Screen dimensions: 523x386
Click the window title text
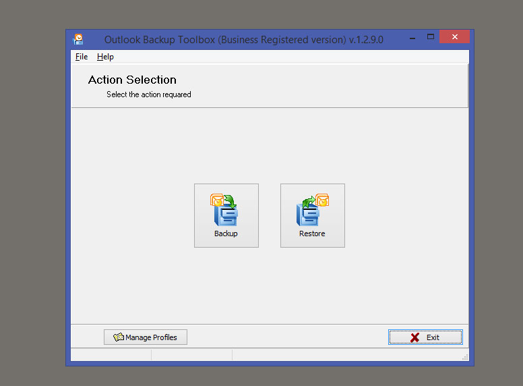[244, 40]
